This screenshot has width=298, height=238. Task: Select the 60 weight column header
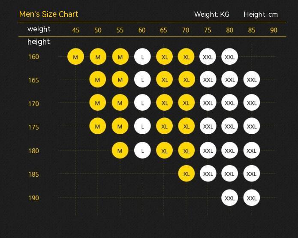(x=142, y=30)
